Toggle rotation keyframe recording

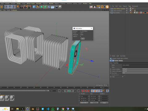(x=98, y=91)
